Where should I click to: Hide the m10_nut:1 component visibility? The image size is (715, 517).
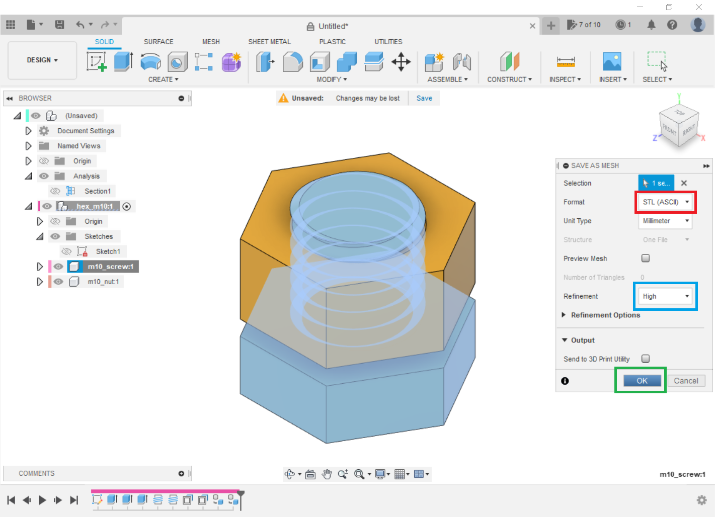pos(58,282)
